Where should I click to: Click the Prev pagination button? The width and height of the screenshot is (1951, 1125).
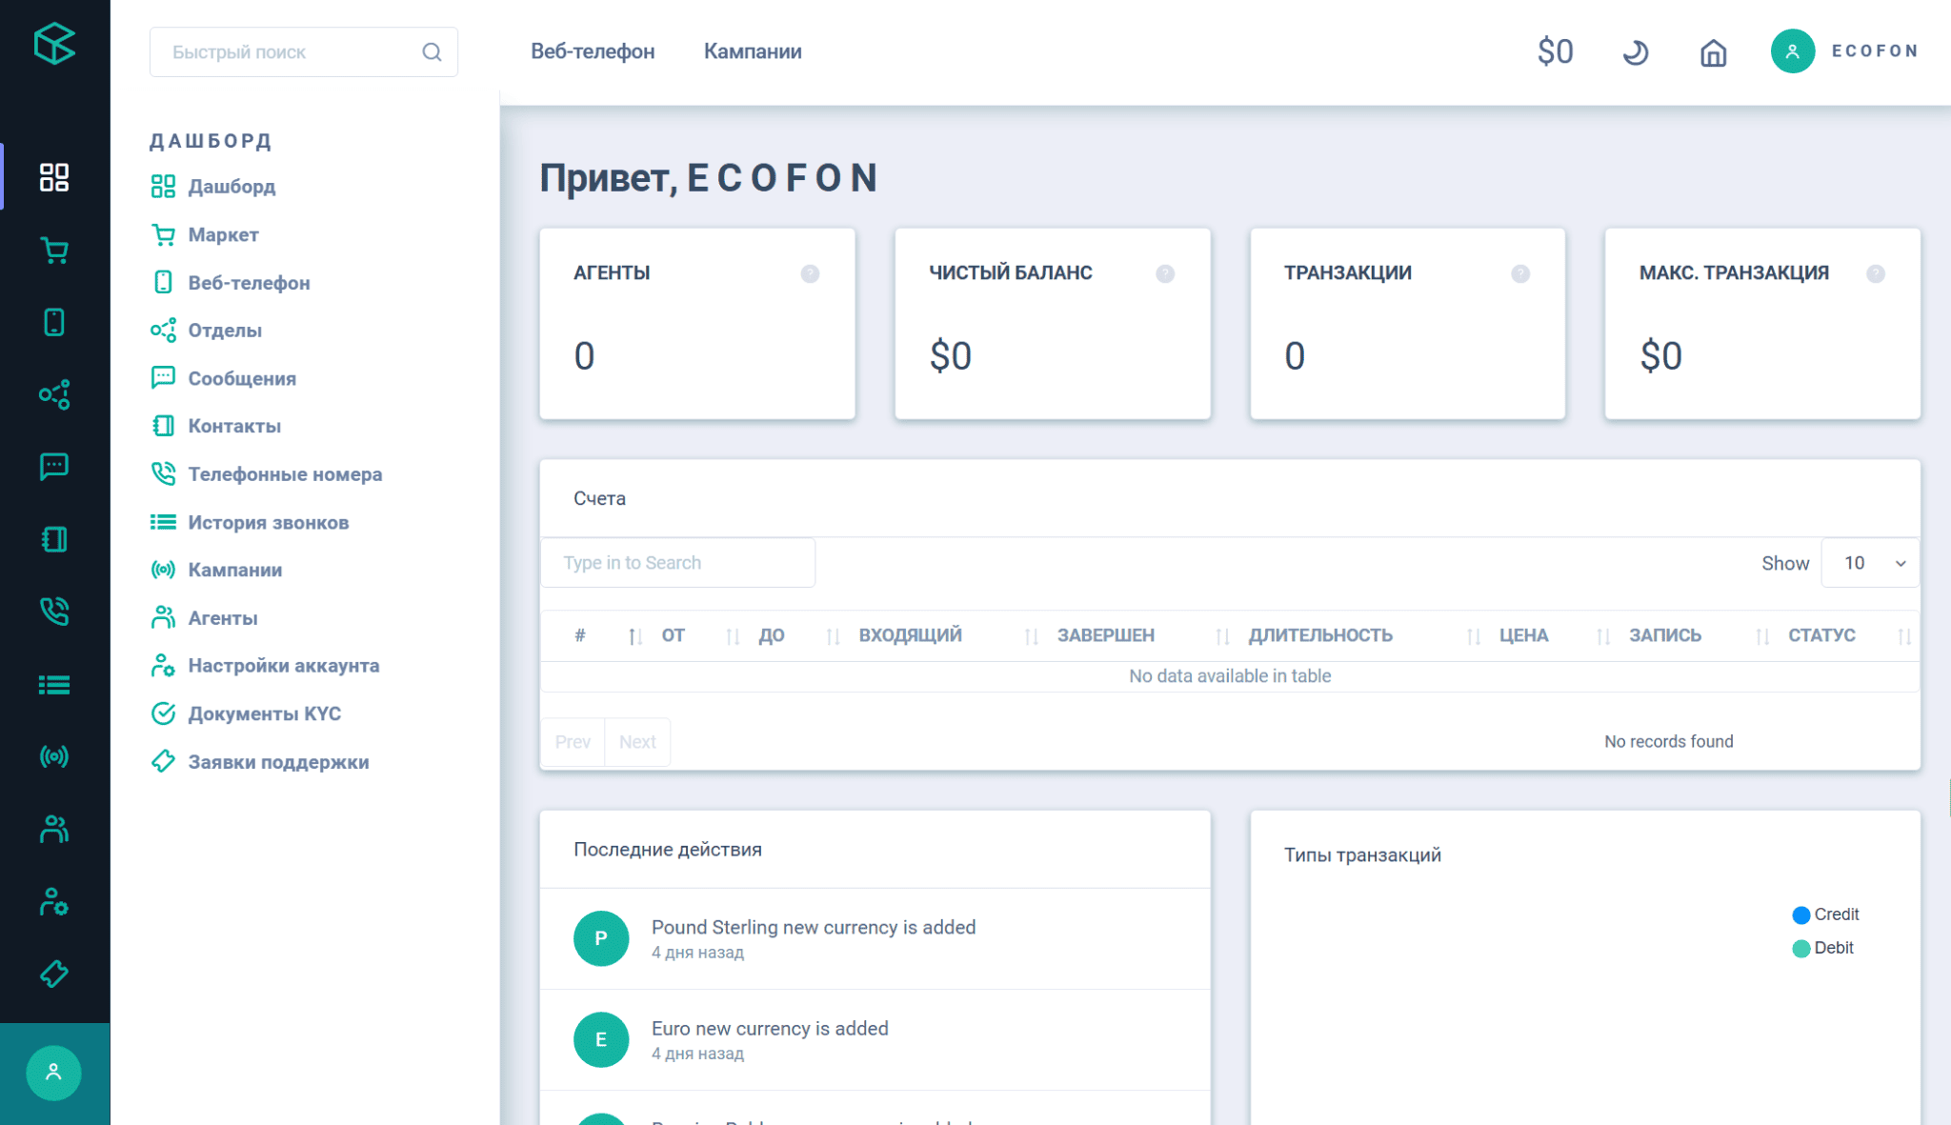pos(573,741)
